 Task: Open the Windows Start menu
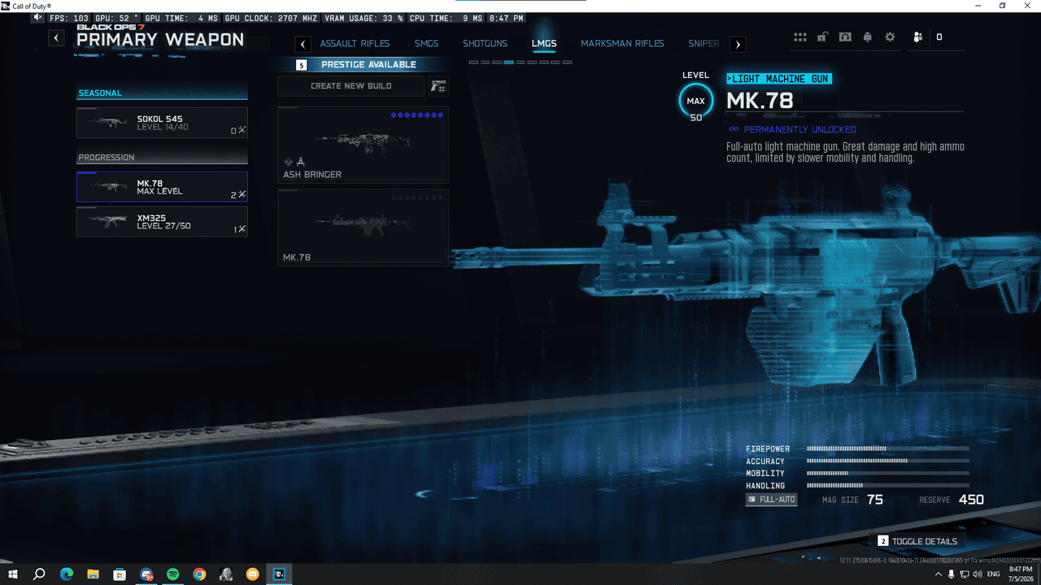point(13,574)
